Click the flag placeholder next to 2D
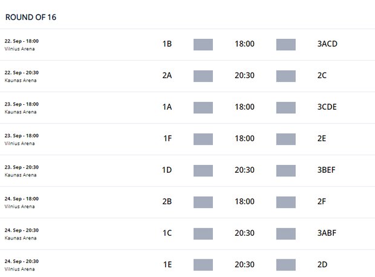 click(x=285, y=265)
